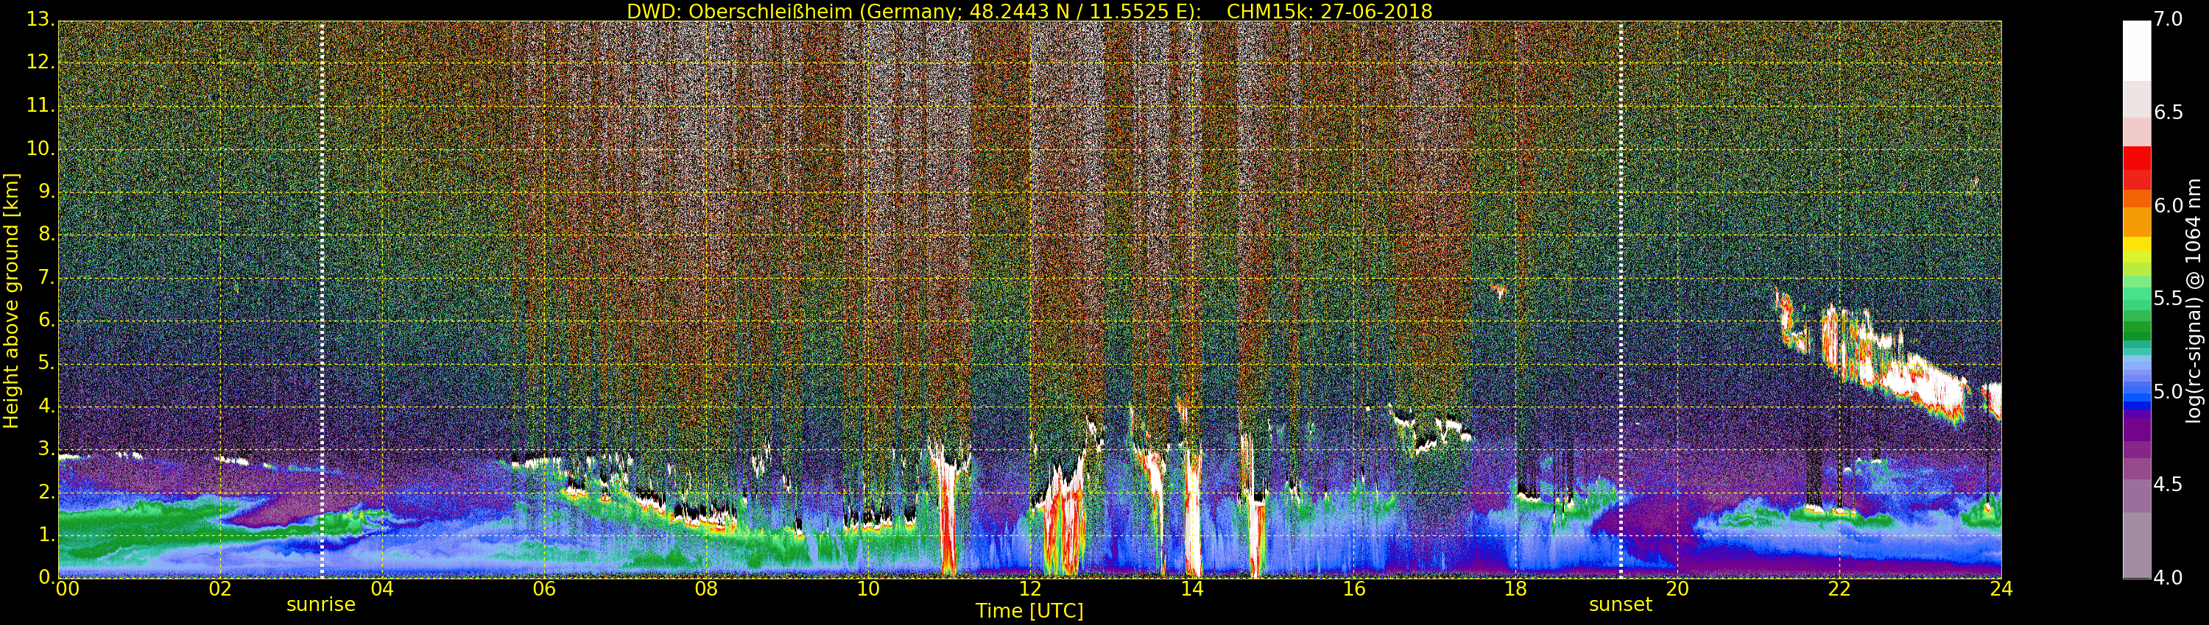Click time axis tick '00'
This screenshot has height=625, width=2209.
coord(68,588)
